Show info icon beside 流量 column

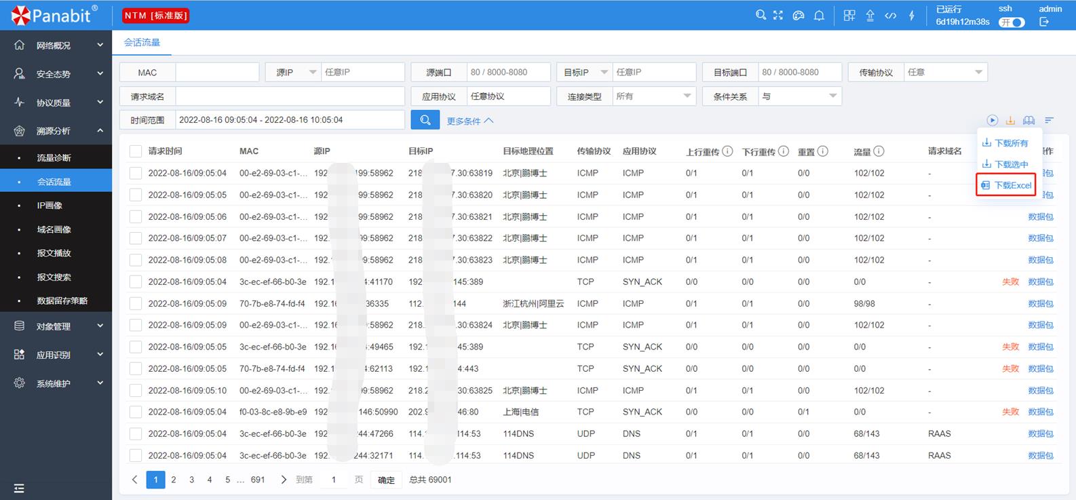coord(879,151)
